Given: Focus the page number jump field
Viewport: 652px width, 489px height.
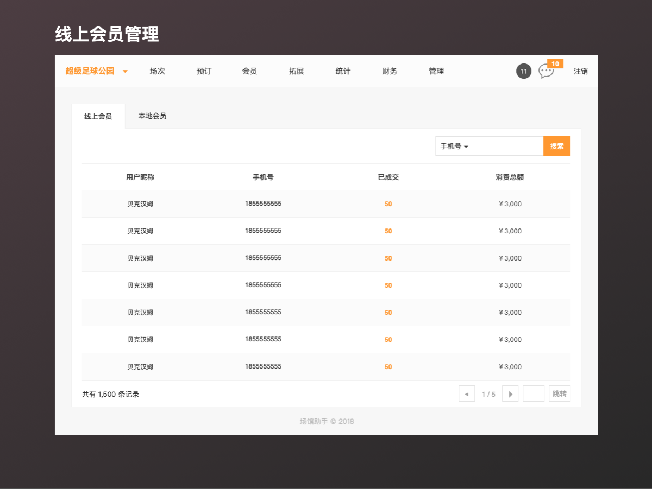Looking at the screenshot, I should (534, 393).
